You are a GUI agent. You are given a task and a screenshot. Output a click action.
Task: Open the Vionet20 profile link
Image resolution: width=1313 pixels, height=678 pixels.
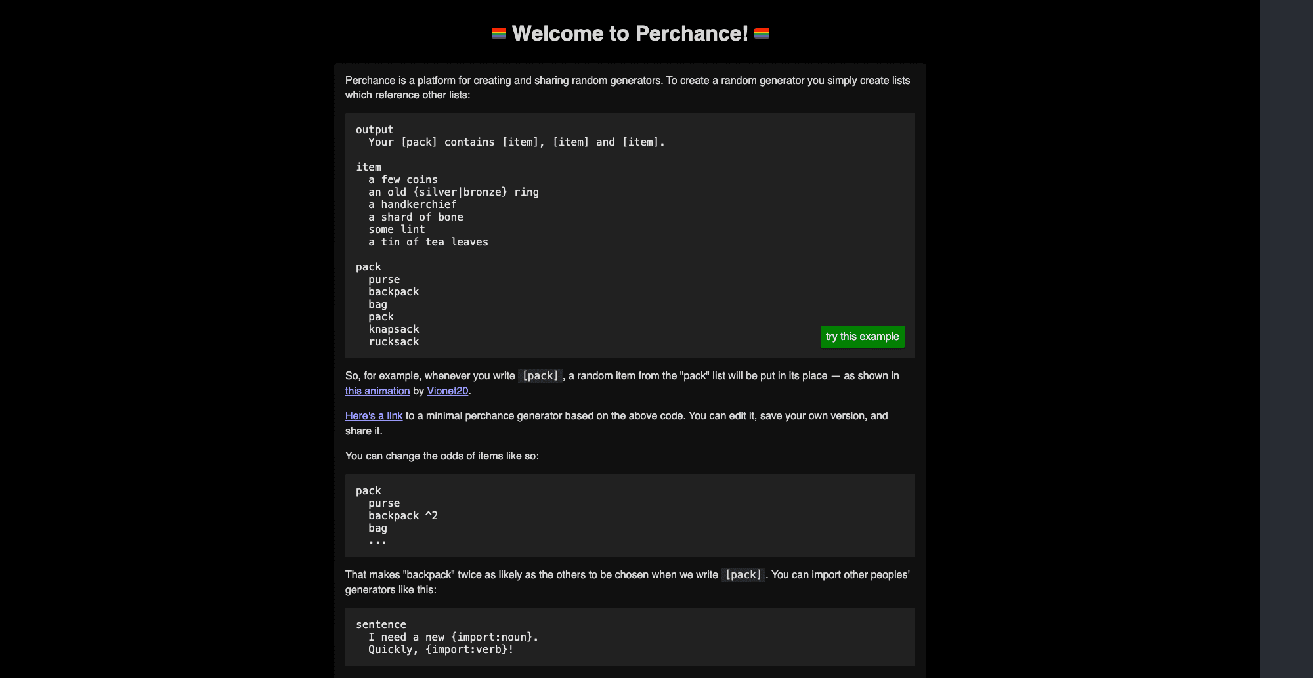click(x=448, y=391)
